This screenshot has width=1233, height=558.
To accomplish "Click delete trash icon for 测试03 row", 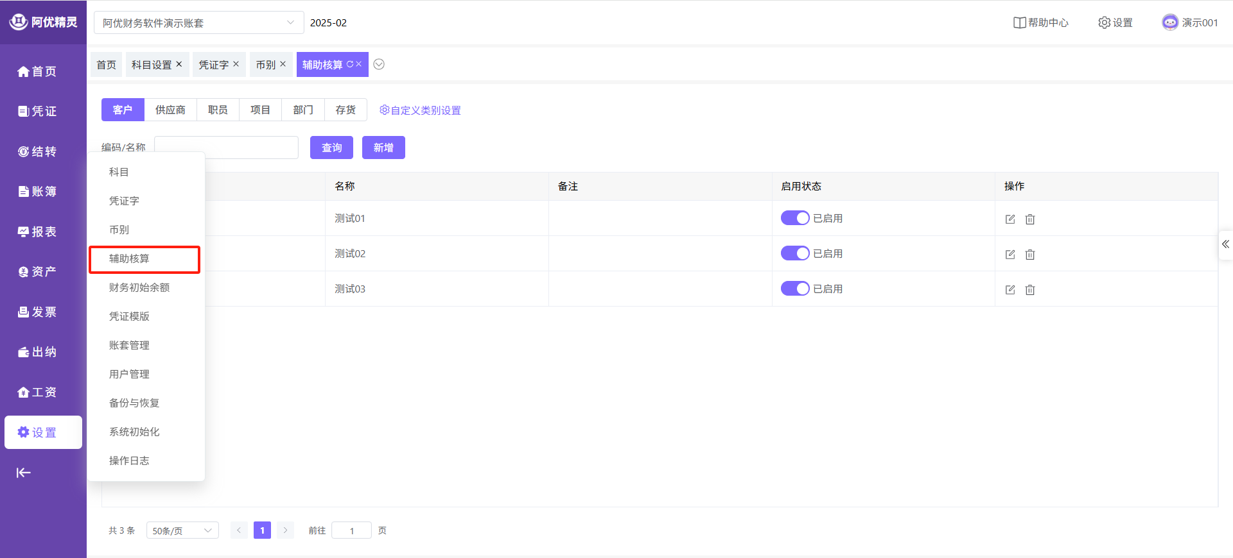I will (1030, 290).
